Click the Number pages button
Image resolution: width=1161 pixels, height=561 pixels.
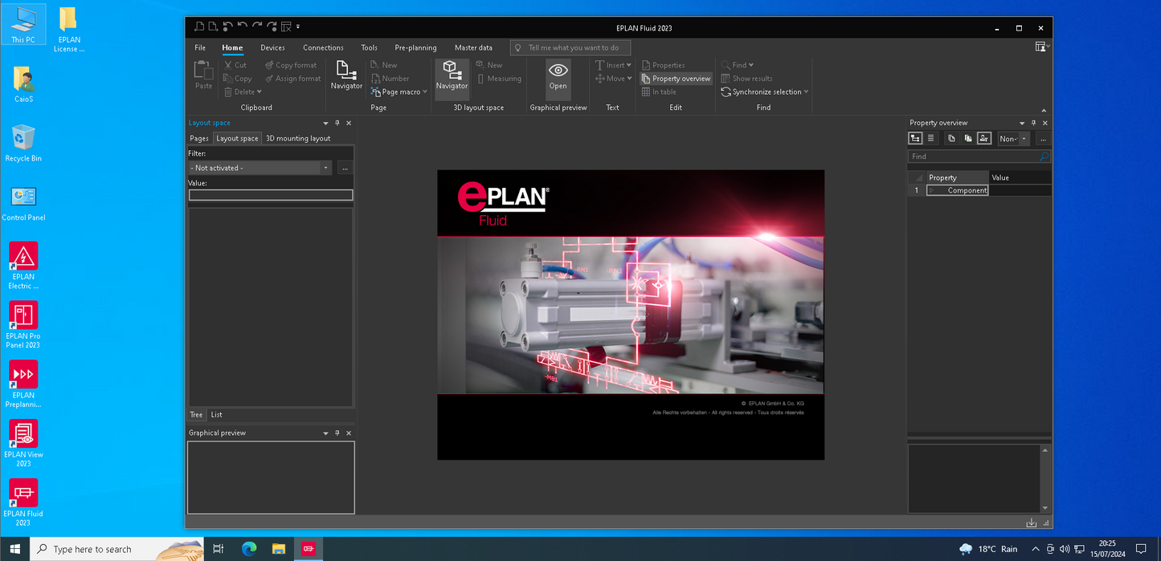[390, 79]
